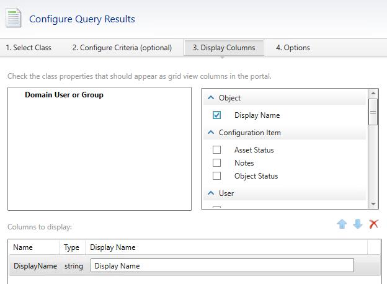This screenshot has height=284, width=387.
Task: Enable the Asset Status checkbox
Action: [216, 149]
